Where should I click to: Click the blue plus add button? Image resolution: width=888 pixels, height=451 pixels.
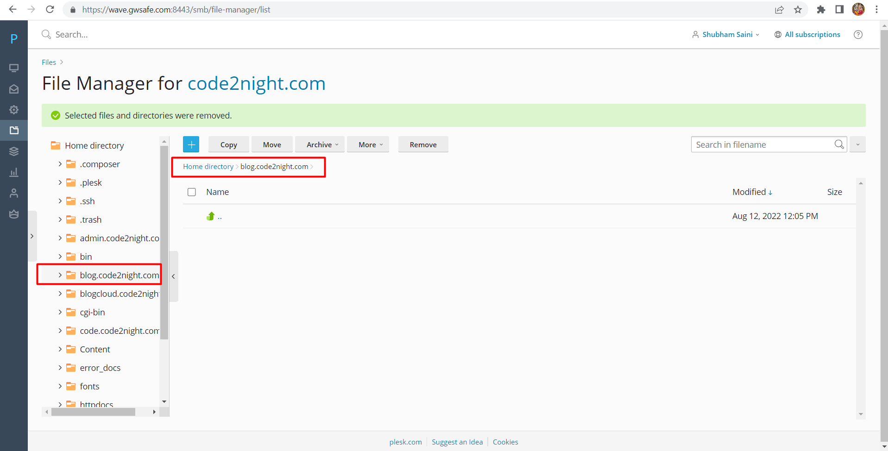(x=191, y=144)
